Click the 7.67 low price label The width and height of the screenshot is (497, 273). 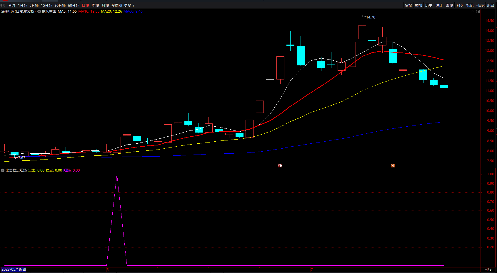tap(21, 158)
